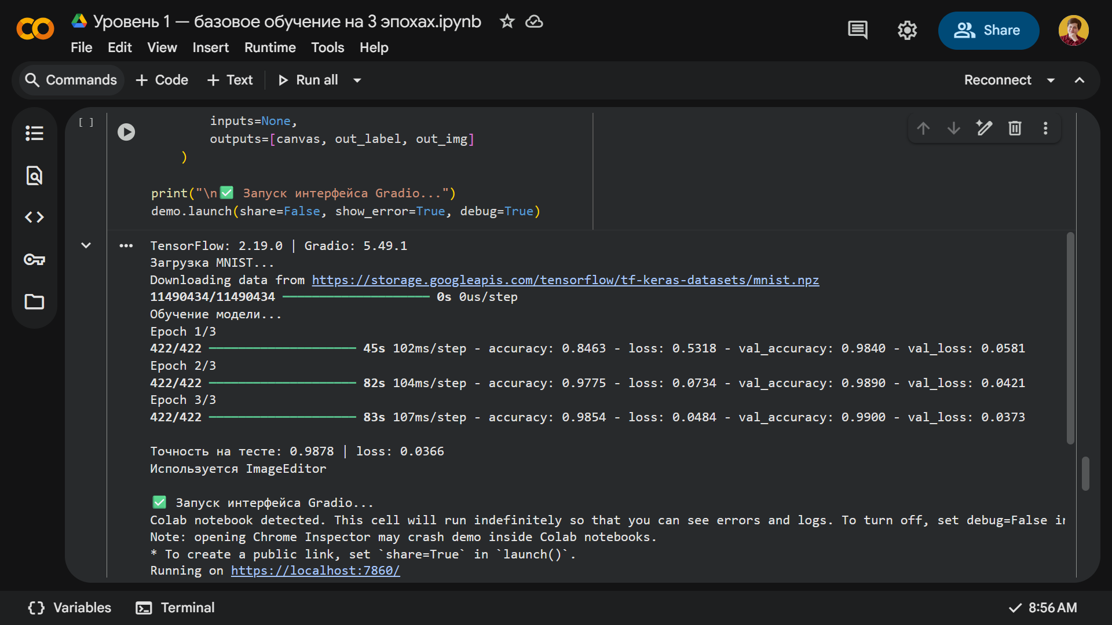This screenshot has height=625, width=1112.
Task: Delete the cell with trash icon
Action: coord(1015,128)
